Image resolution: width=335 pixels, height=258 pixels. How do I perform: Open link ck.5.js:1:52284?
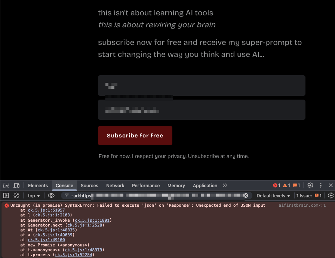click(x=74, y=255)
